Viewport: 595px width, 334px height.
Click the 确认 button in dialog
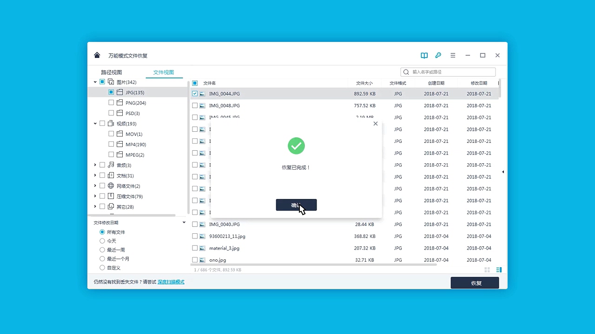(x=296, y=205)
